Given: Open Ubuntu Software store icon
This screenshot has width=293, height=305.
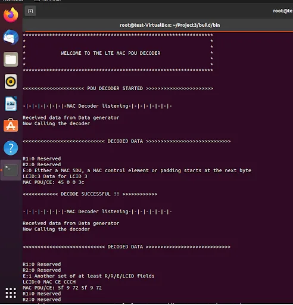Looking at the screenshot, I should point(11,126).
